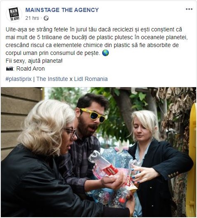Image resolution: width=197 pixels, height=218 pixels.
Task: Click the photographer name Roald Aron
Action: [30, 69]
